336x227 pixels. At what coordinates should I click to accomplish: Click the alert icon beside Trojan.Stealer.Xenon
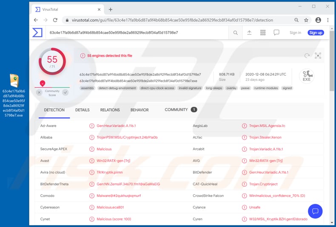click(244, 137)
